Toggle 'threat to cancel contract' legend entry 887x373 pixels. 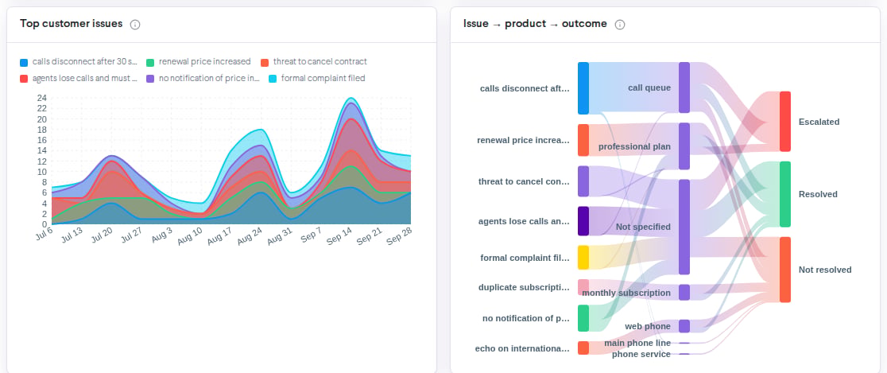(x=313, y=62)
